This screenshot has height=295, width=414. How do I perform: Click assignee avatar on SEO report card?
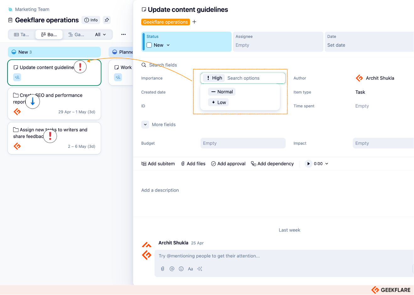17,112
